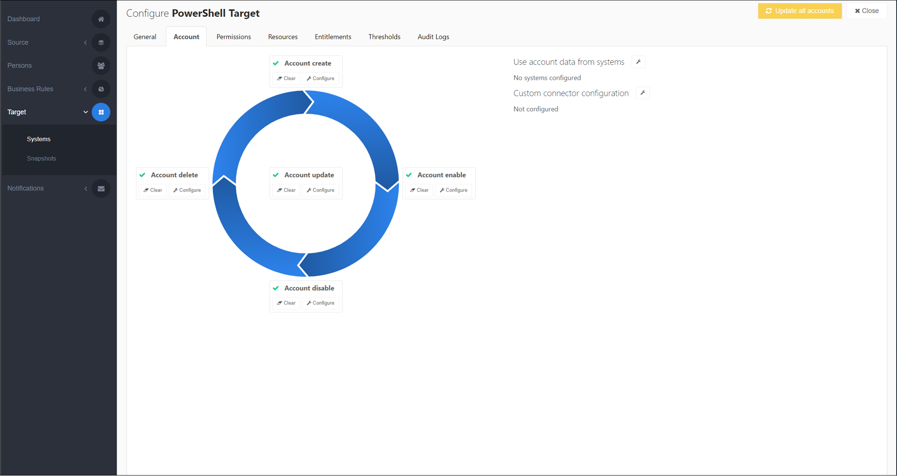
Task: Click the Notifications sidebar label
Action: click(26, 189)
